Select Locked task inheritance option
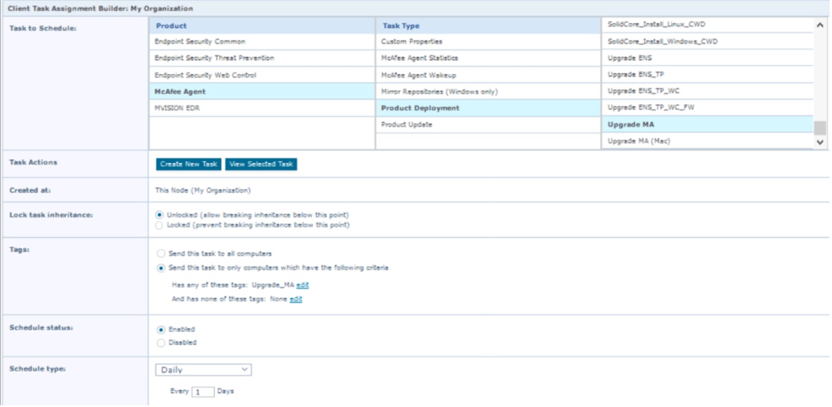This screenshot has width=832, height=407. click(x=159, y=225)
